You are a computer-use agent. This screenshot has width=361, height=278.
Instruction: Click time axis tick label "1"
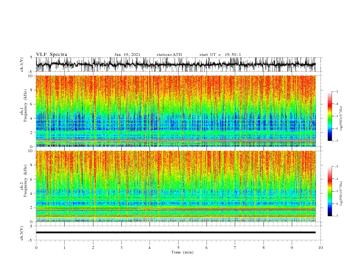pos(64,248)
